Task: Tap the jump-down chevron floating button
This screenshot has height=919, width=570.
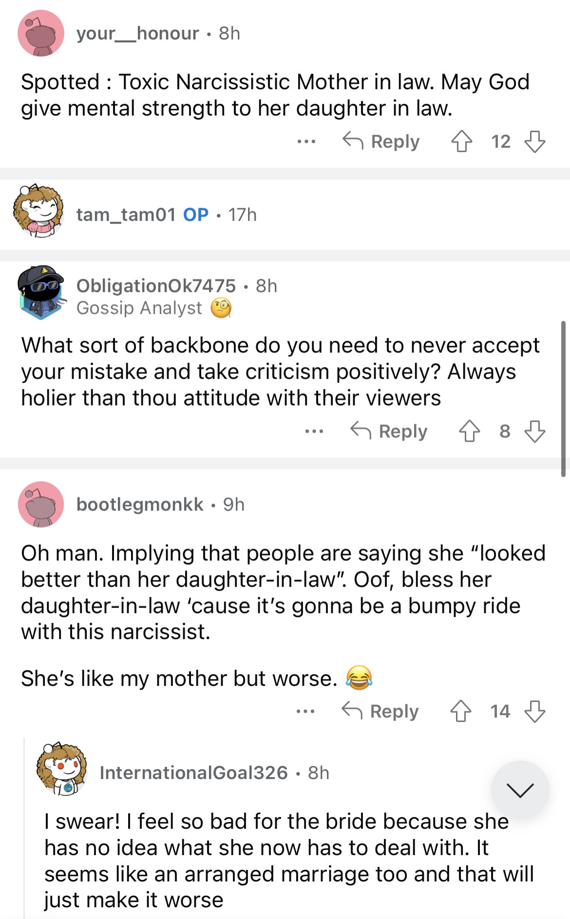Action: 520,789
